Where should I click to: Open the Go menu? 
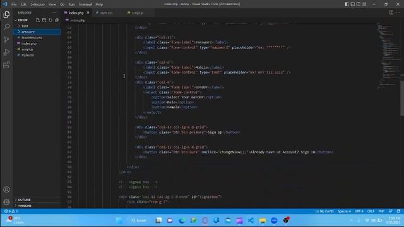click(x=62, y=4)
